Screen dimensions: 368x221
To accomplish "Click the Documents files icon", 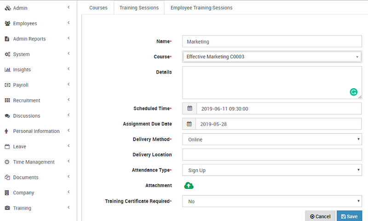I will coord(7,177).
